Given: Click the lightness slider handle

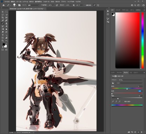Looking at the screenshot, I should point(118,98).
